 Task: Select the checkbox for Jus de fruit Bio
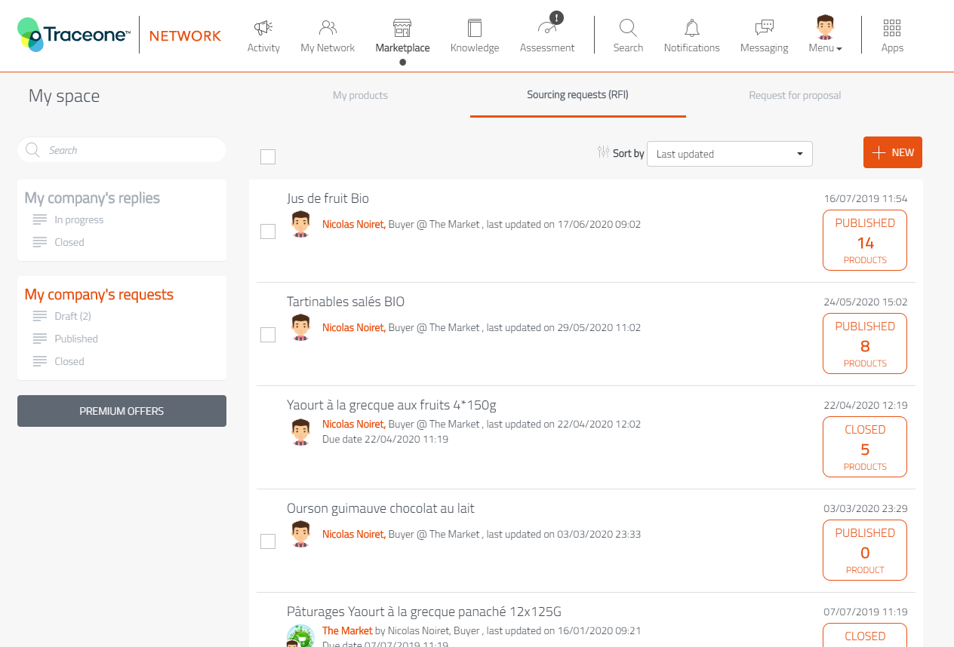268,232
